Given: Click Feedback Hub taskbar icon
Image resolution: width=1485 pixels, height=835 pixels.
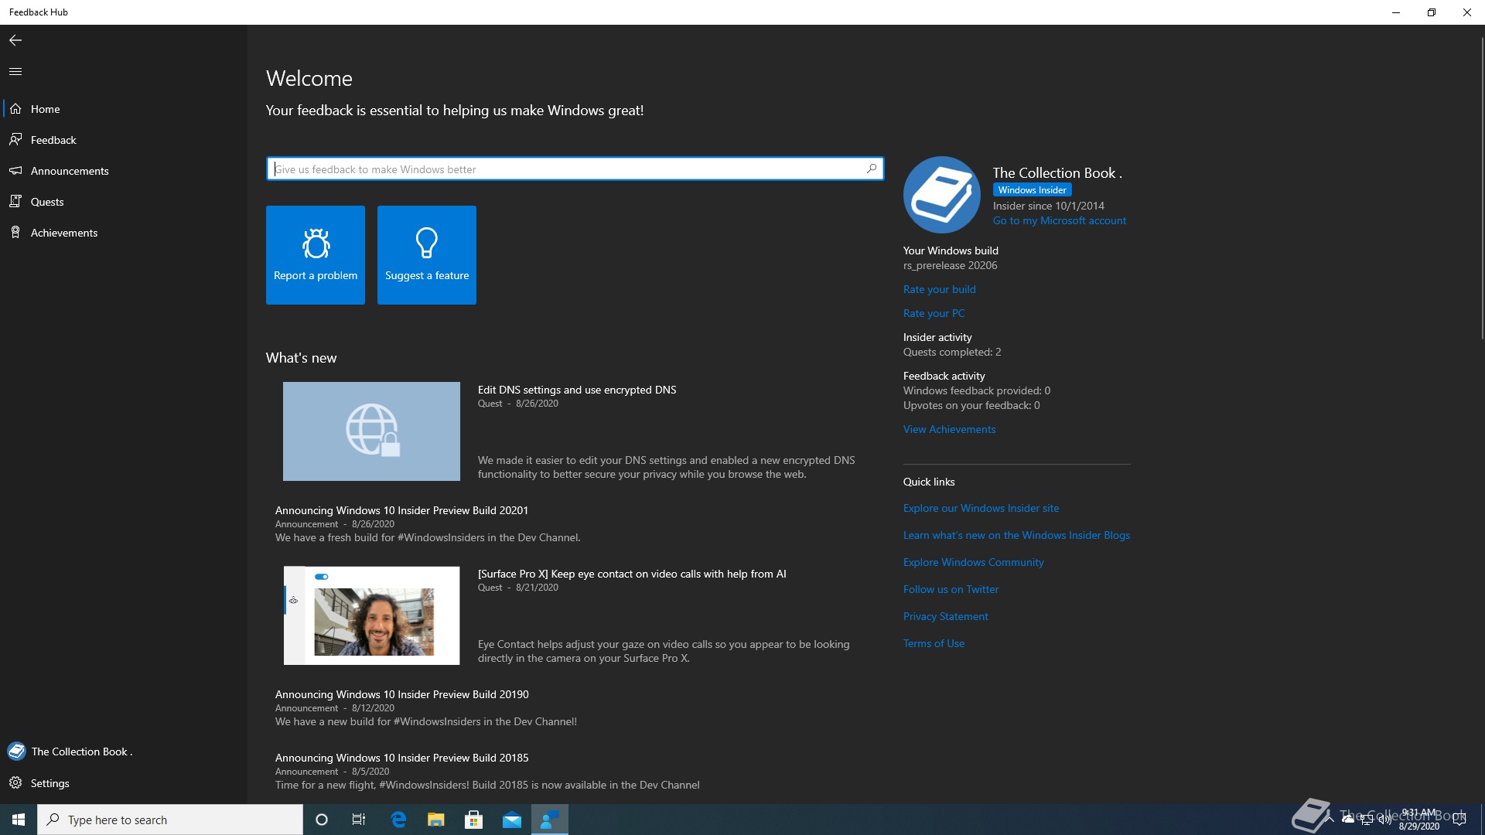Looking at the screenshot, I should pos(550,820).
